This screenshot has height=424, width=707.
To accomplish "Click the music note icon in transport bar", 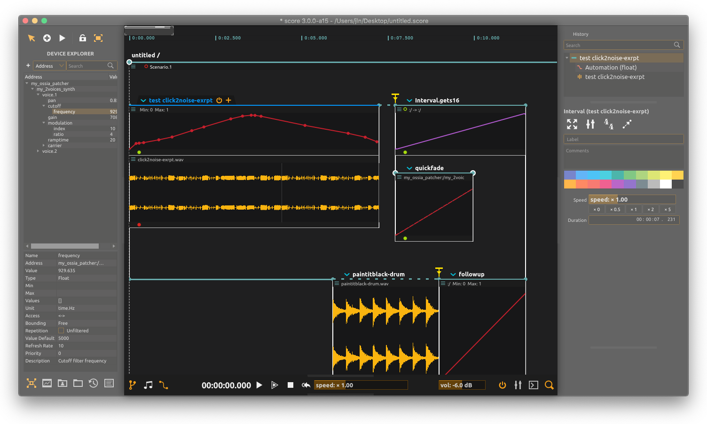I will pyautogui.click(x=148, y=385).
